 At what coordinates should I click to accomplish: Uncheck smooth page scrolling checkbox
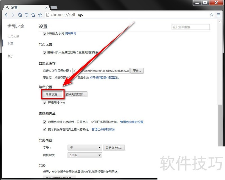44,52
